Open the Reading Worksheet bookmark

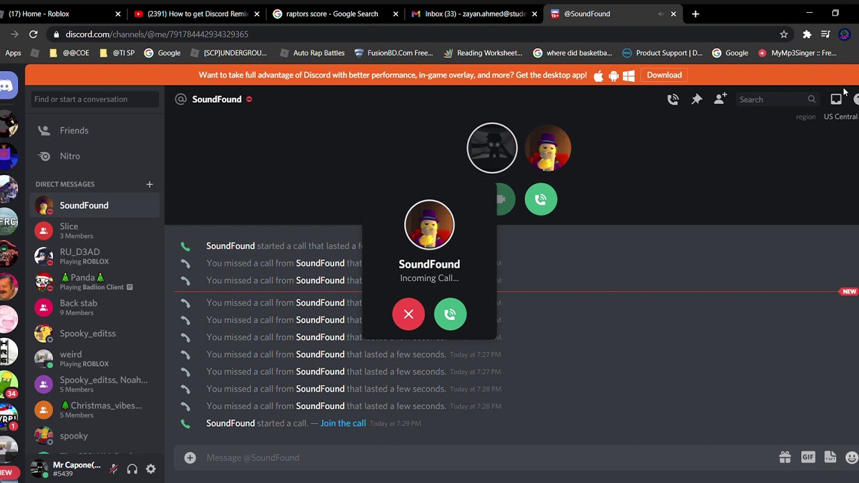(483, 53)
